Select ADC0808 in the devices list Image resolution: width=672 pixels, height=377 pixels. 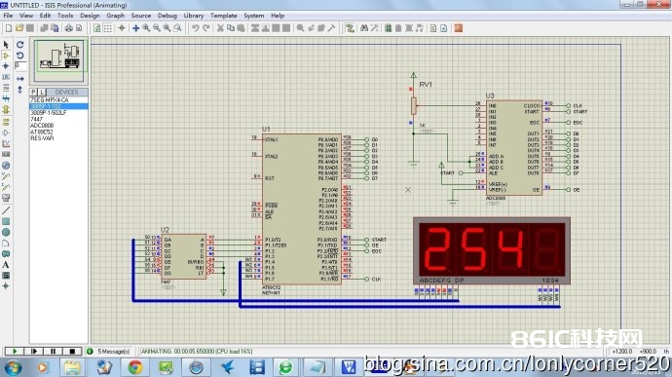point(42,126)
